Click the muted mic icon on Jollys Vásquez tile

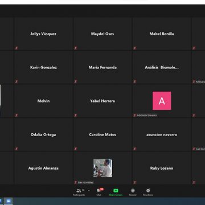point(17,48)
